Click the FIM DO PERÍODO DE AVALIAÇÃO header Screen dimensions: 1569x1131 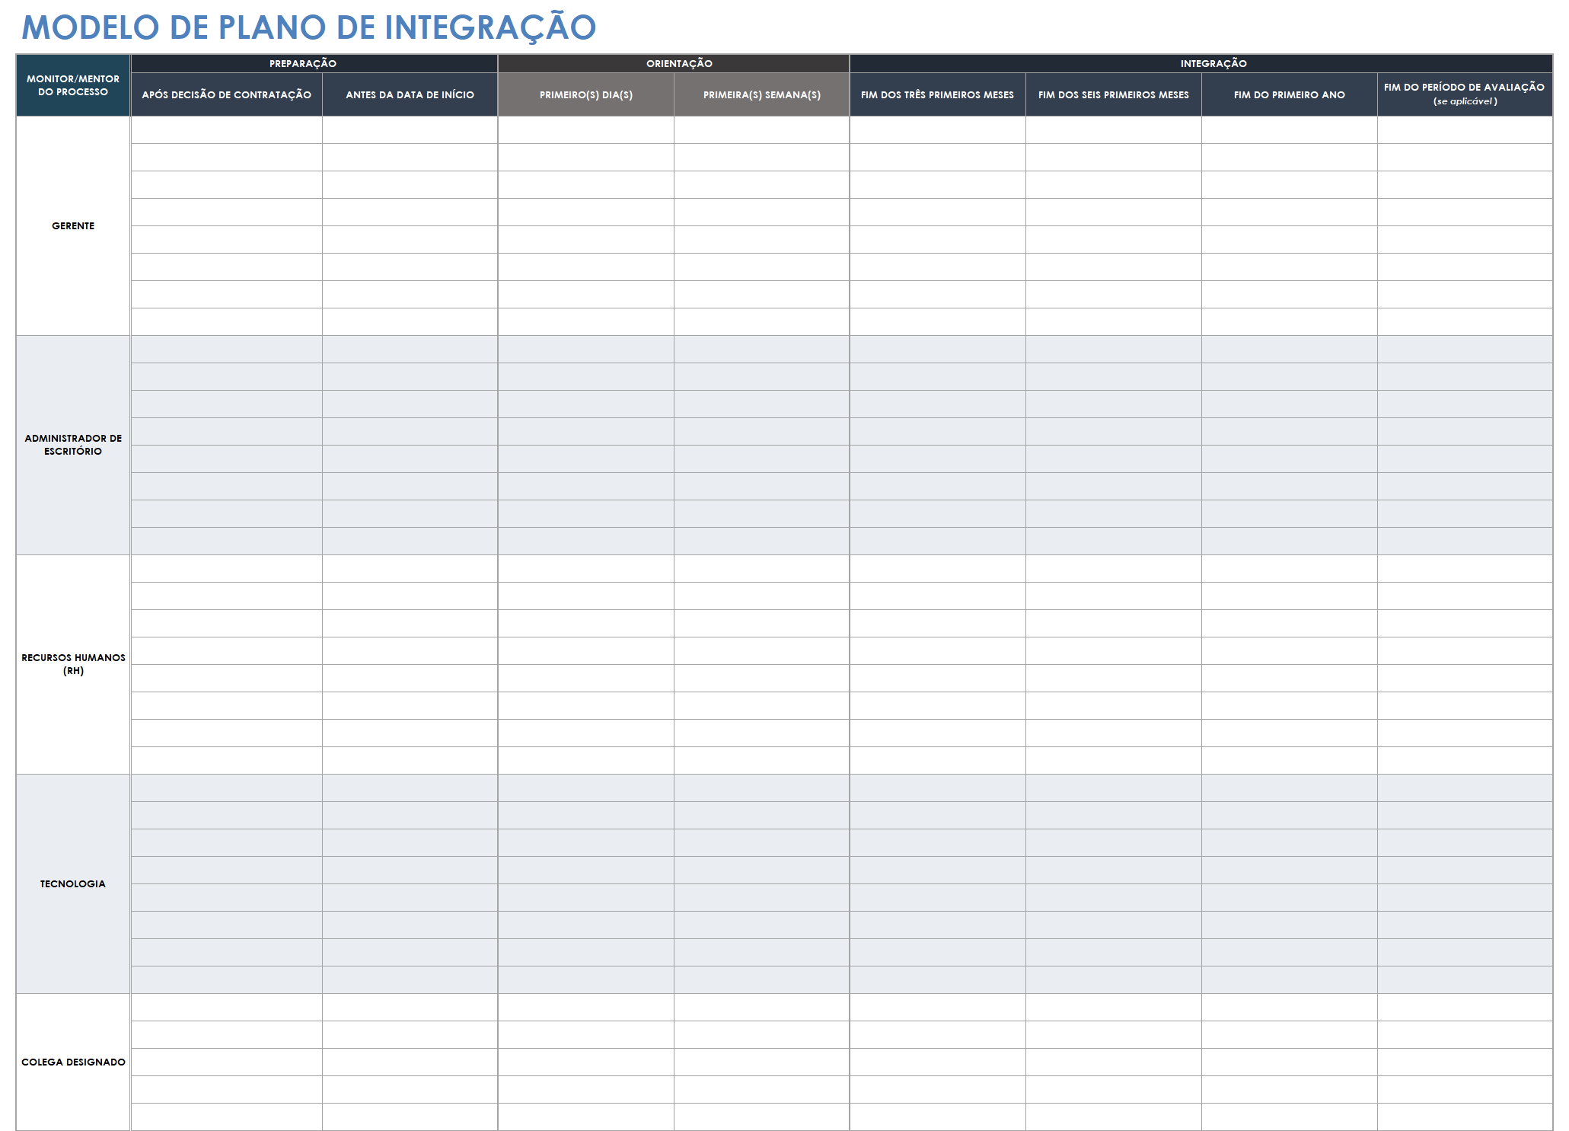click(1465, 94)
